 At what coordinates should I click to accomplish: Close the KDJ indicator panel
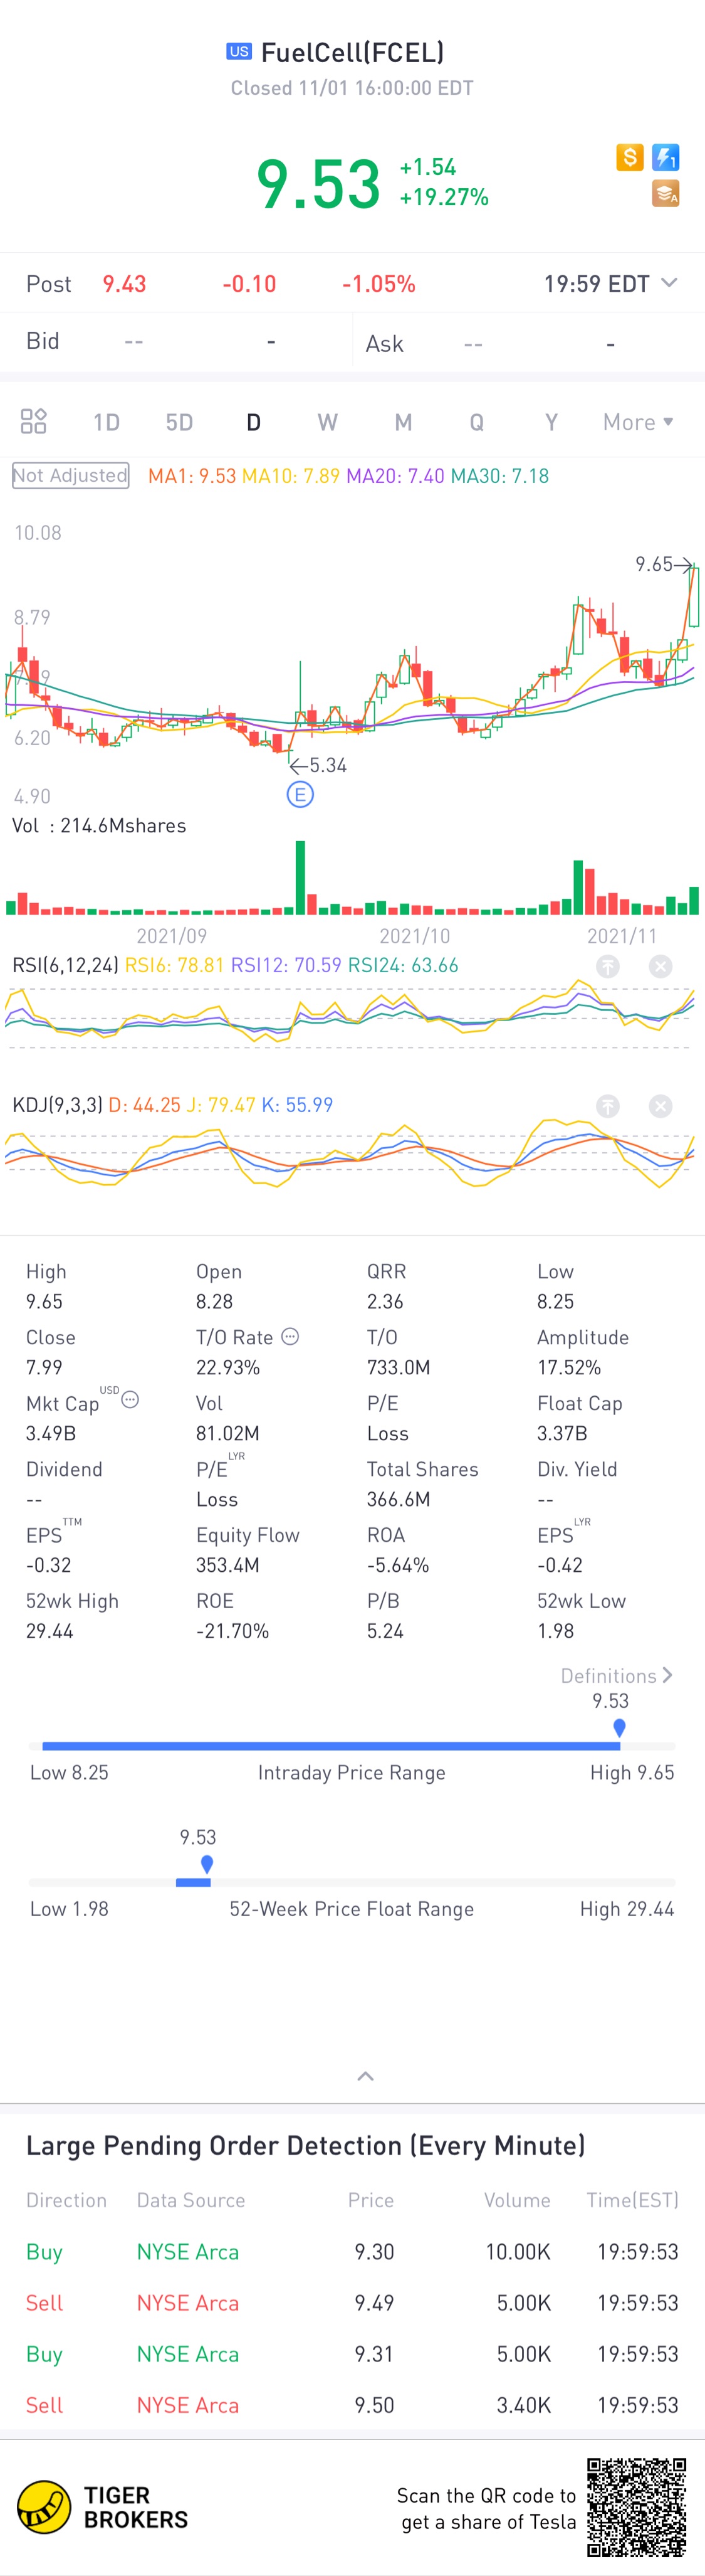[x=660, y=1105]
